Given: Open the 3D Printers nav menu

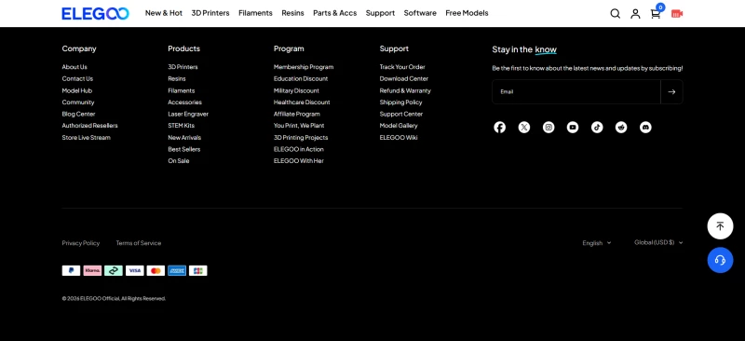Looking at the screenshot, I should tap(210, 13).
